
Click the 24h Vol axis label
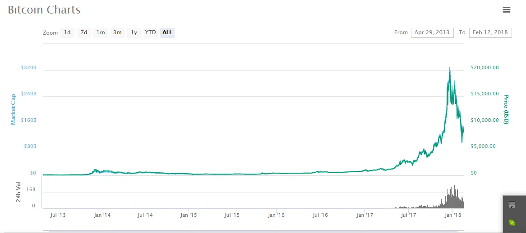(19, 192)
